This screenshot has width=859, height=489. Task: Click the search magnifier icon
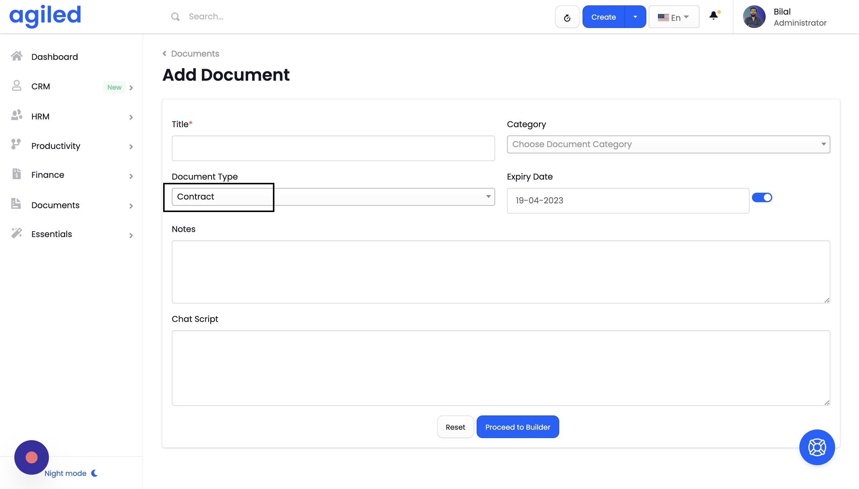tap(175, 16)
